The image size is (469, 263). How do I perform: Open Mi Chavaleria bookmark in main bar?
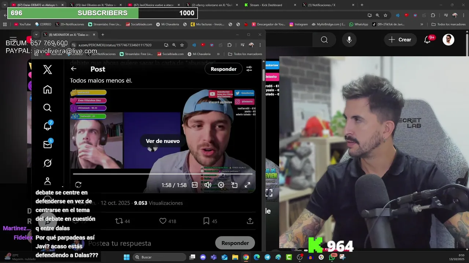(167, 24)
